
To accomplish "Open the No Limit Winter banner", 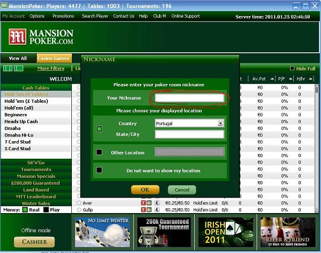I will point(102,232).
